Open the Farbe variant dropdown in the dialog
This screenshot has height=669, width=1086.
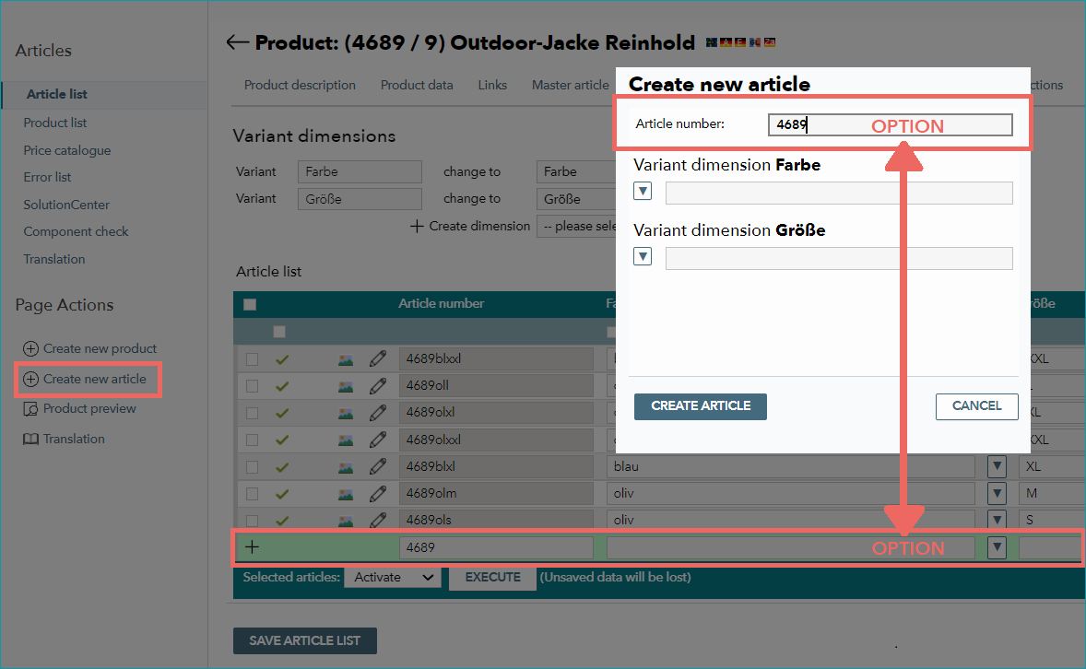pos(643,191)
